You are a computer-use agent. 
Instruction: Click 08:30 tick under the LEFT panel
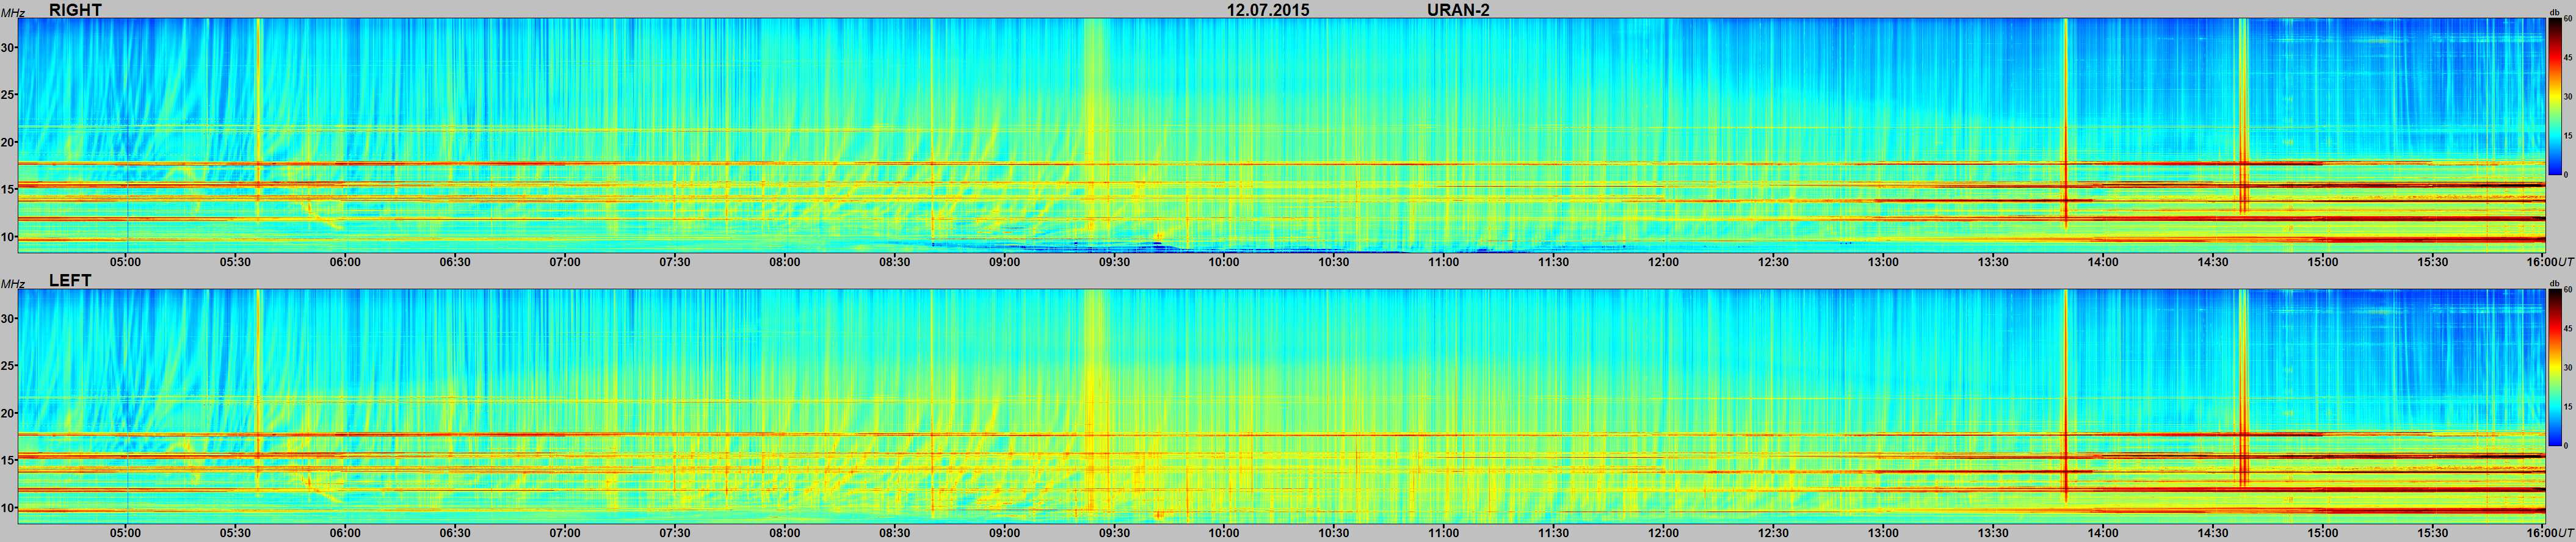coord(894,533)
